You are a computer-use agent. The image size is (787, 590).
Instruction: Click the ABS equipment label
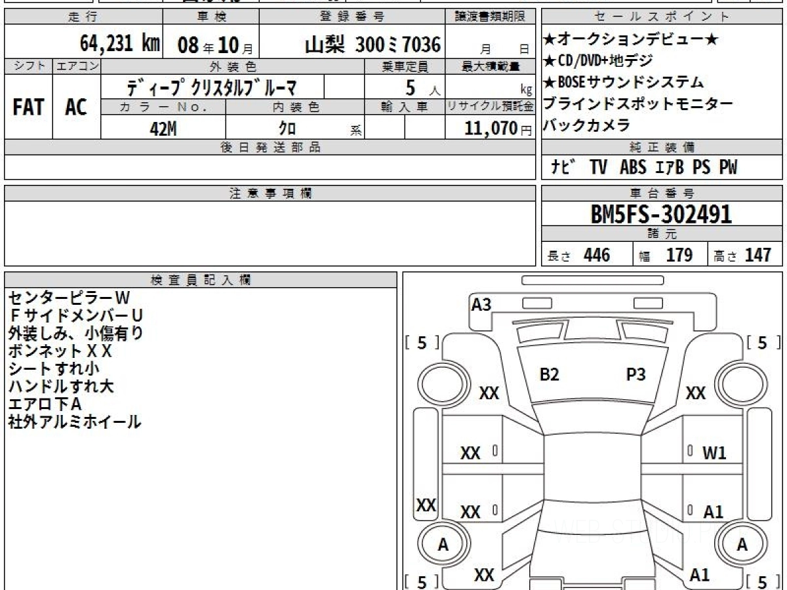coord(632,167)
